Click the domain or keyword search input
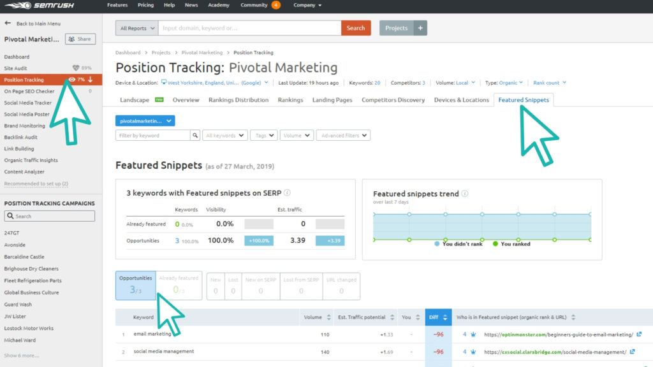 249,28
